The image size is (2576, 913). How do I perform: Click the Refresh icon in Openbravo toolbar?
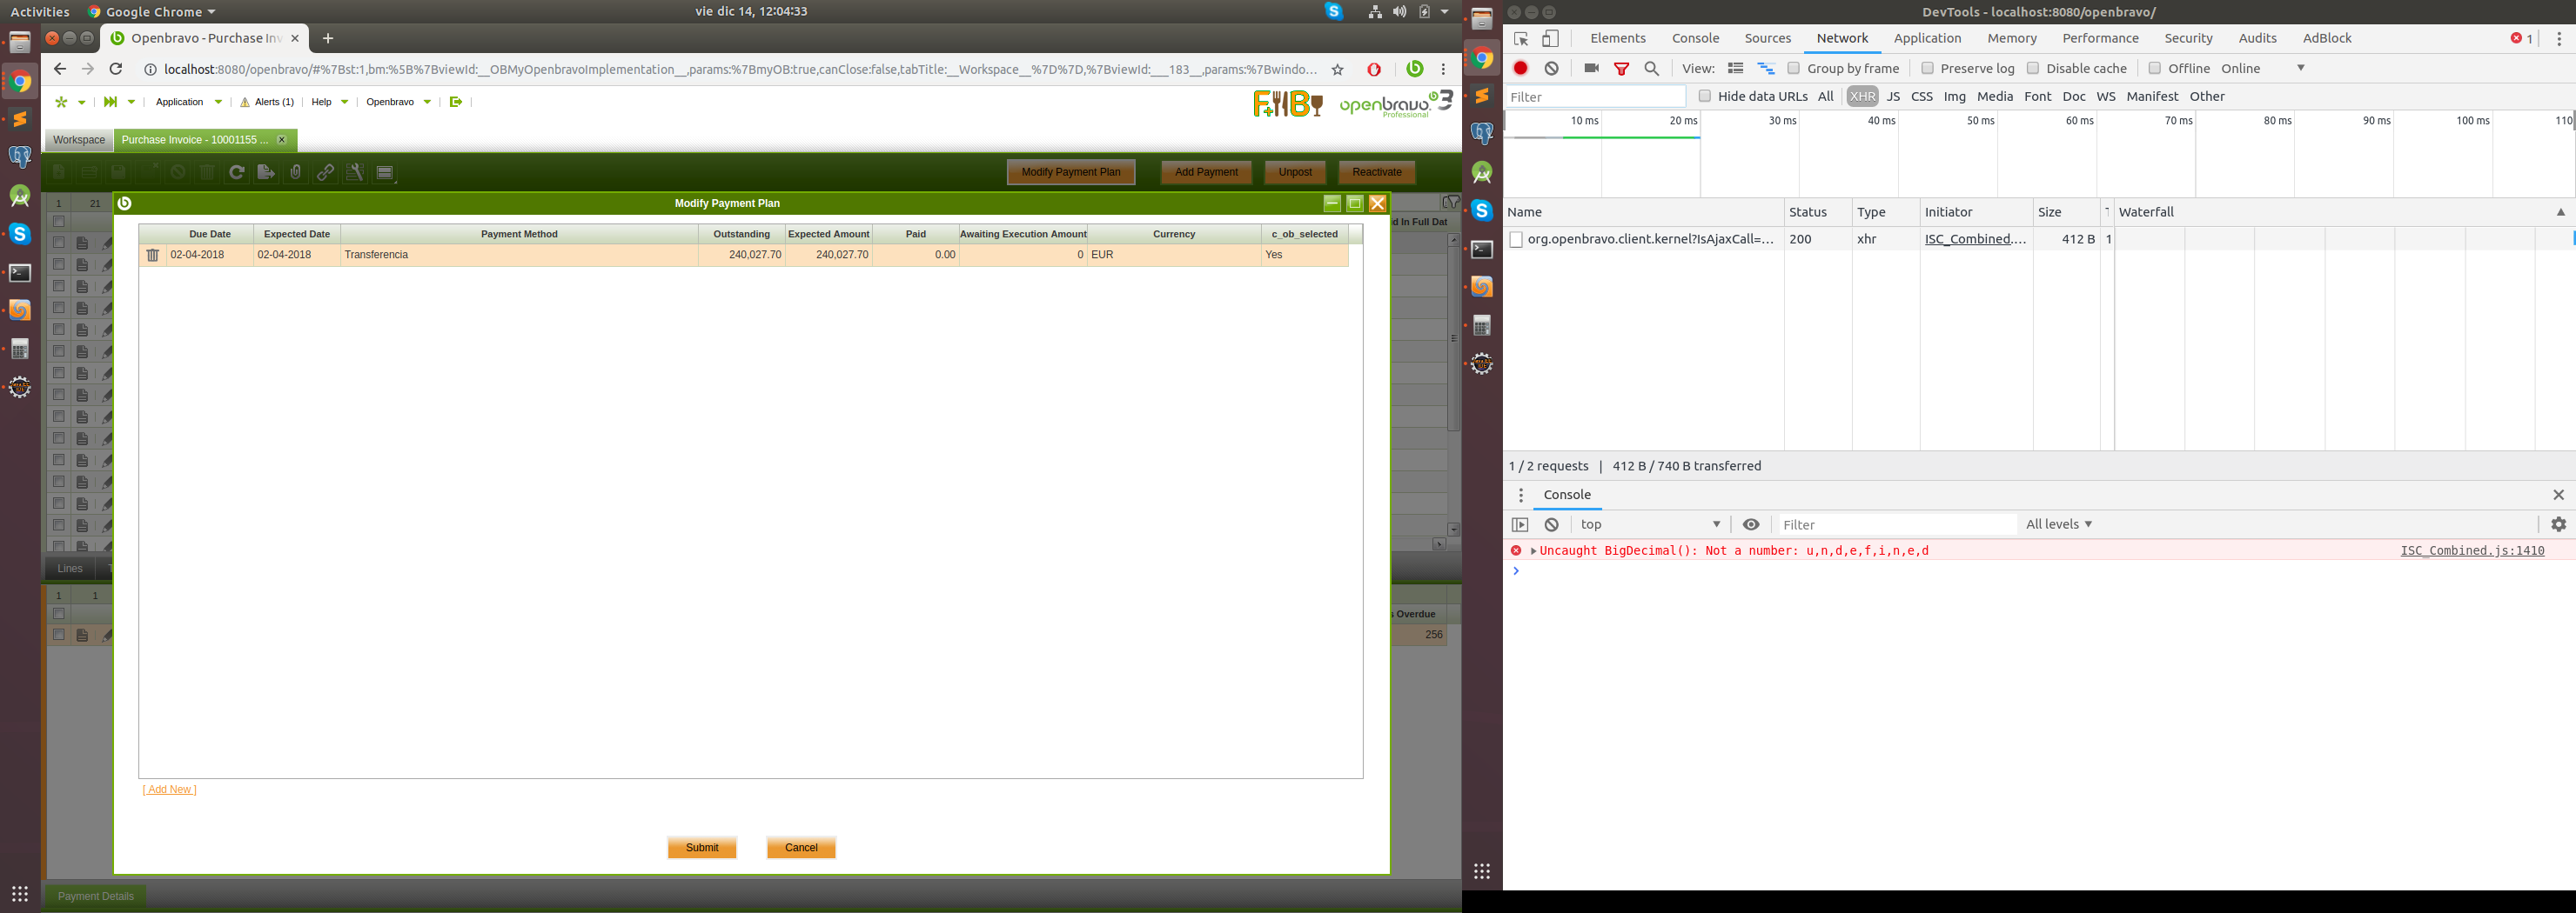tap(236, 173)
